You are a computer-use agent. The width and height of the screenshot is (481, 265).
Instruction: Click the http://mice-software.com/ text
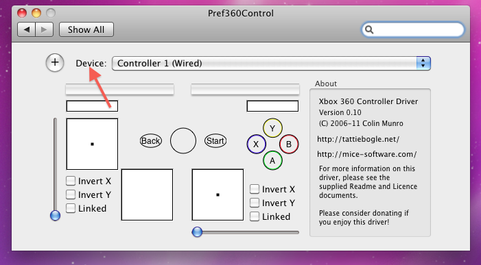click(367, 154)
